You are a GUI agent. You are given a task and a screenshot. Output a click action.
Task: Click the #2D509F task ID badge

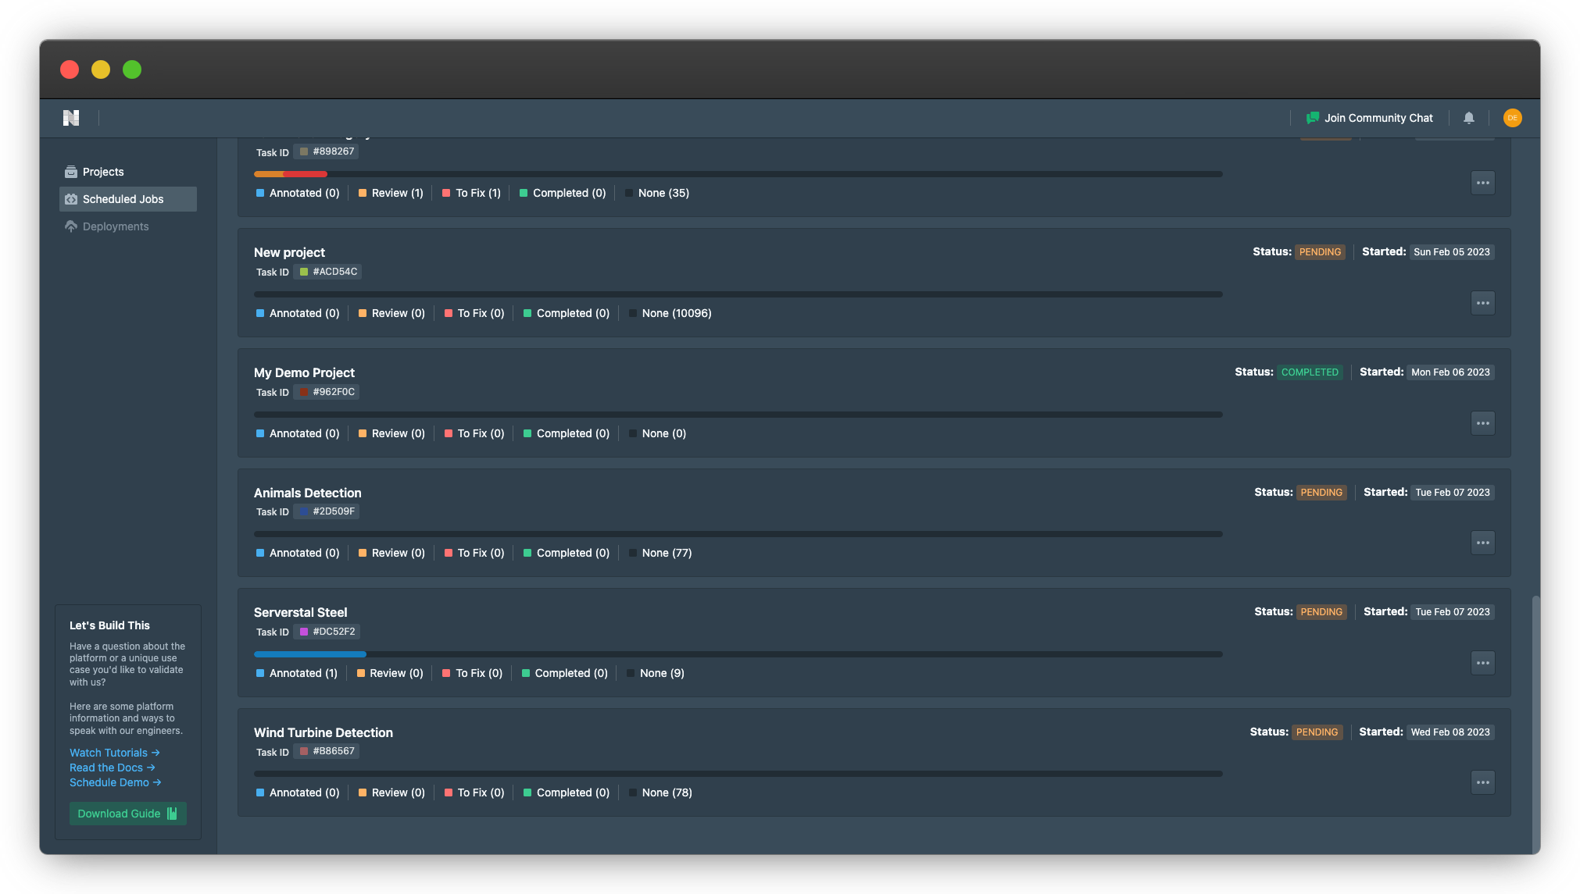327,511
